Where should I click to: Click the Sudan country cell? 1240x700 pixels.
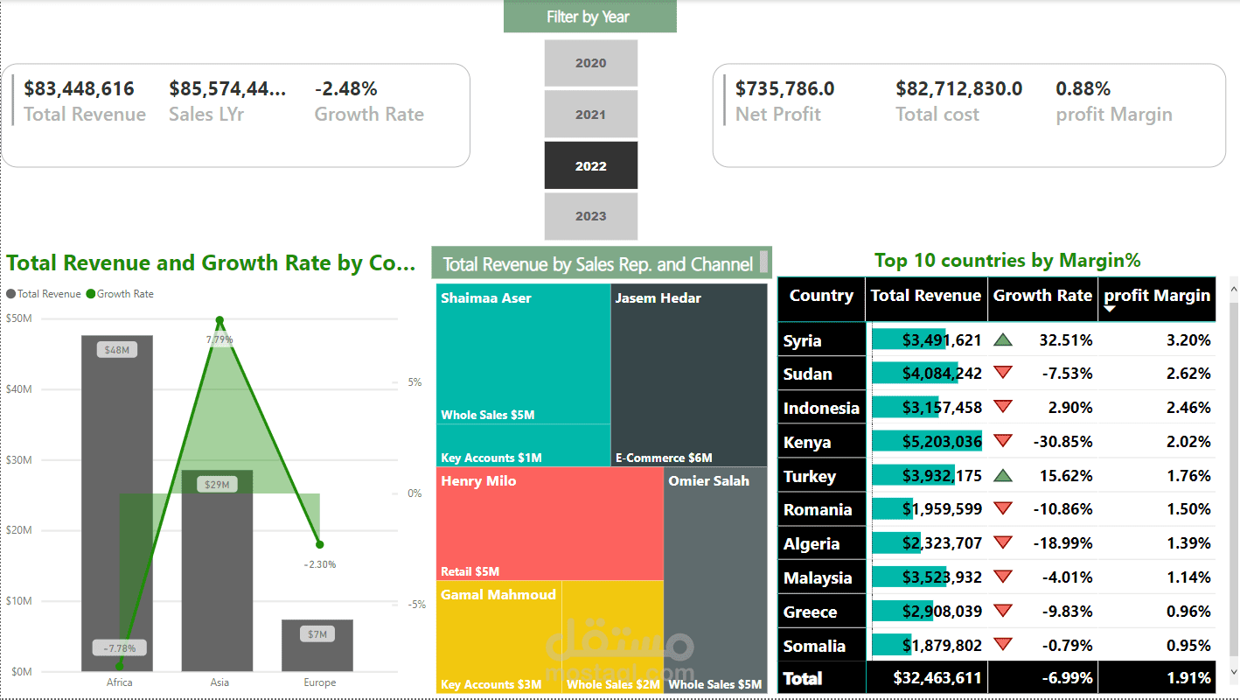[x=821, y=374]
